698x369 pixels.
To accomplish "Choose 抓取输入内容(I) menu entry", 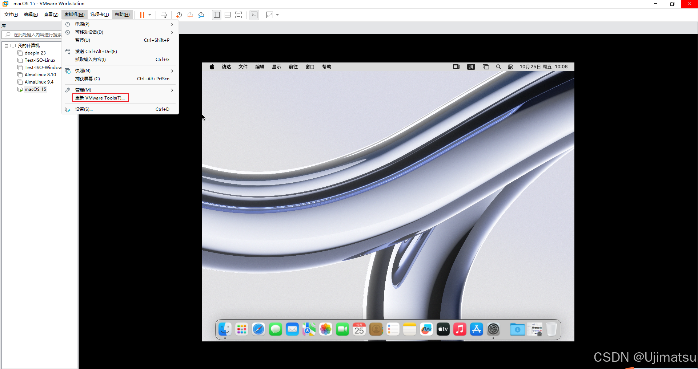I will coord(120,60).
